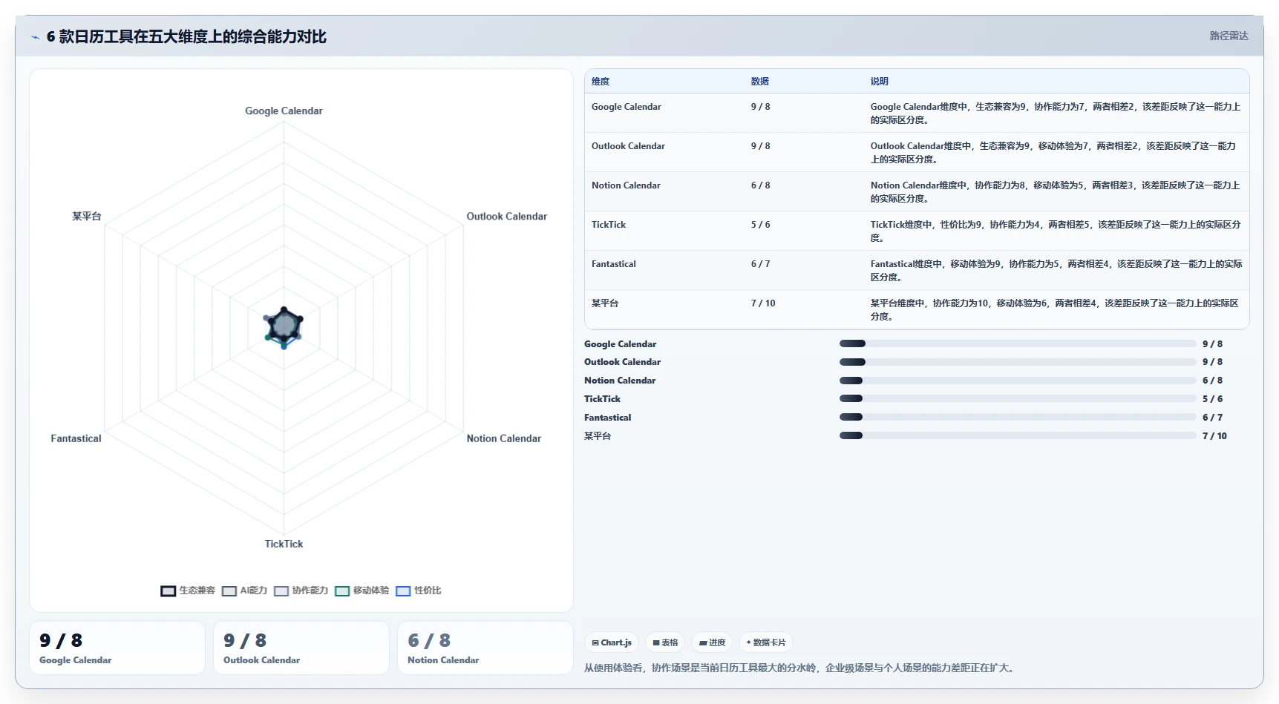The image size is (1279, 704).
Task: Click the summary sentence below the tags
Action: (x=799, y=668)
